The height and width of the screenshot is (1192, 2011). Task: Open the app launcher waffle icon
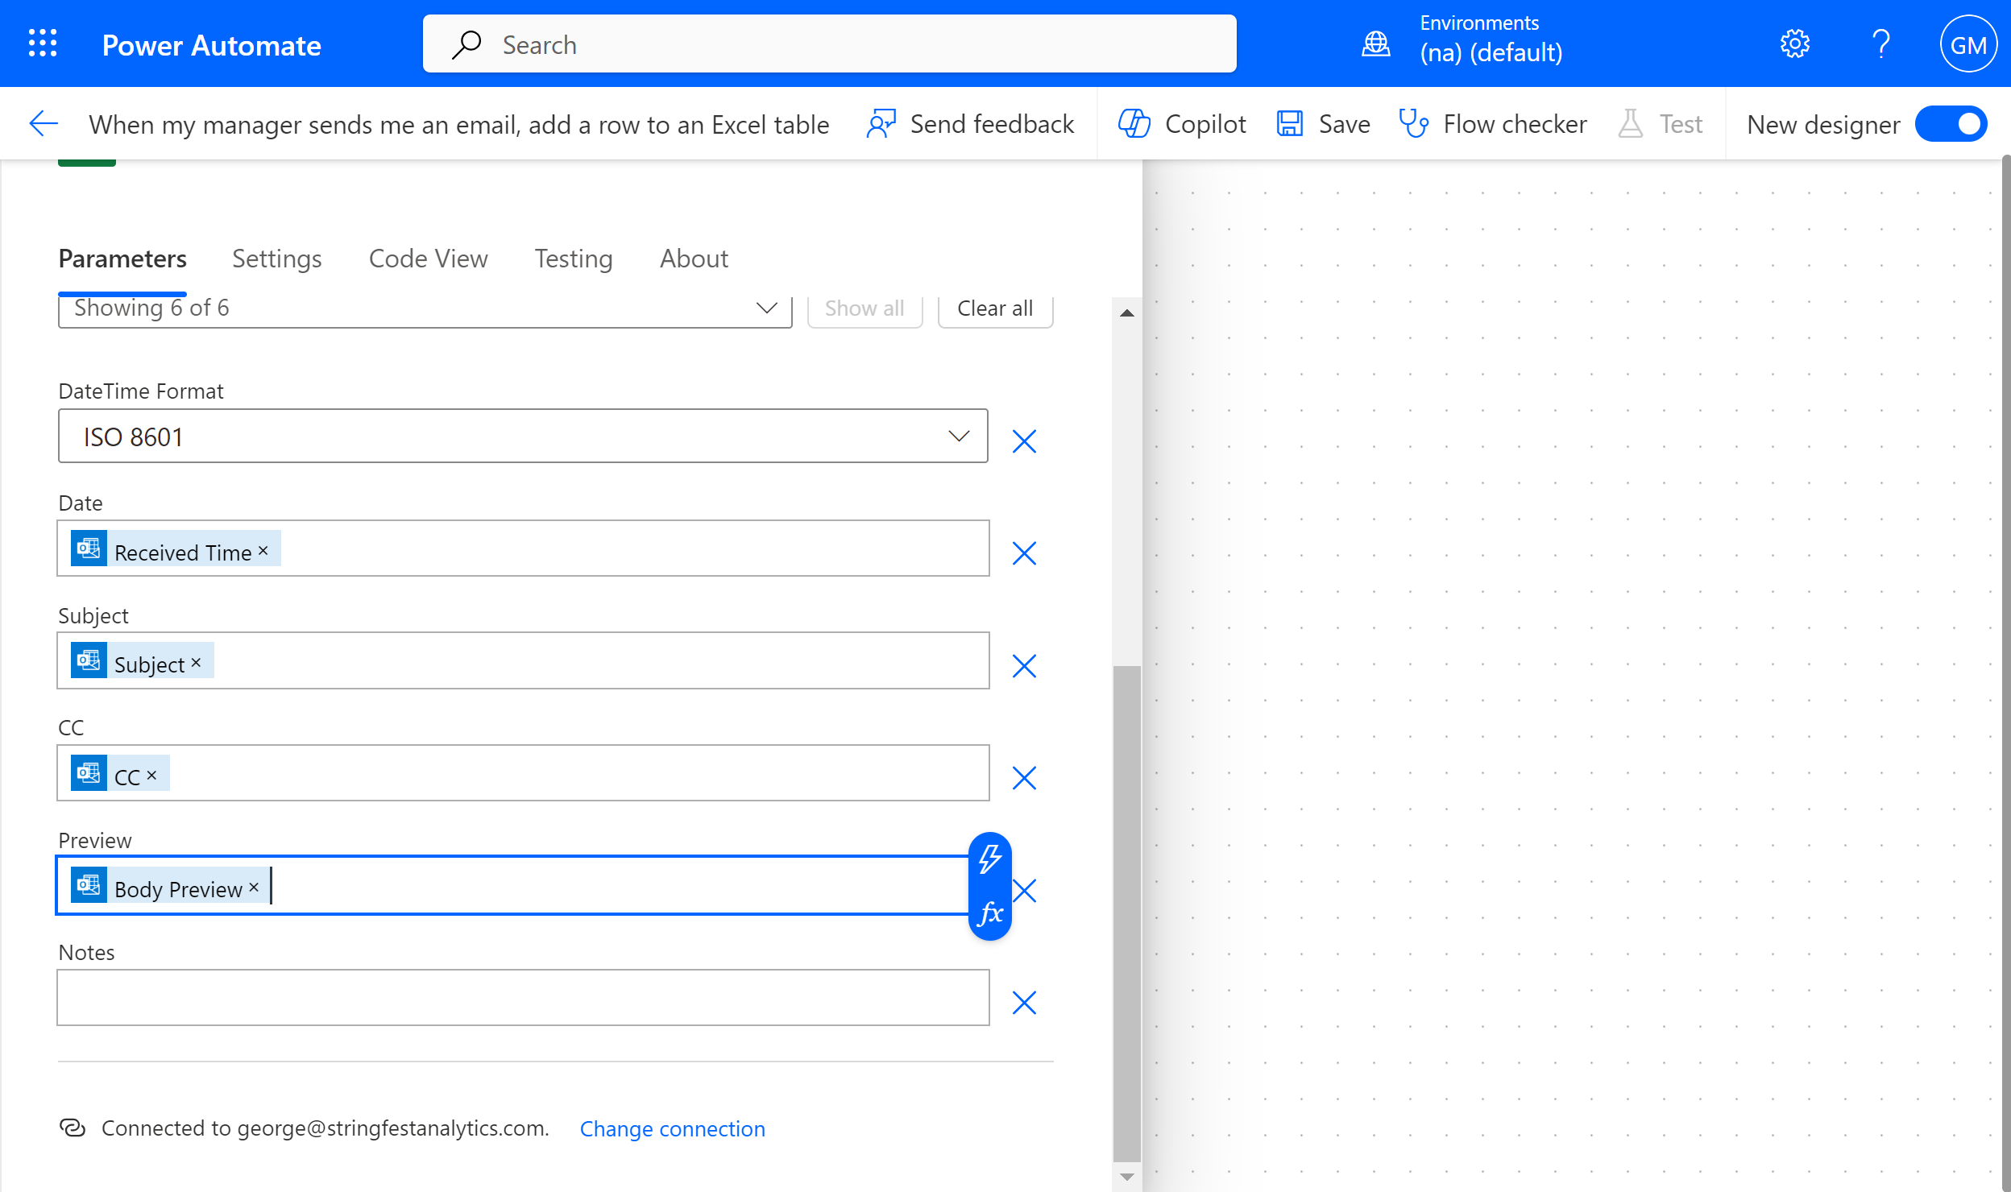(43, 43)
